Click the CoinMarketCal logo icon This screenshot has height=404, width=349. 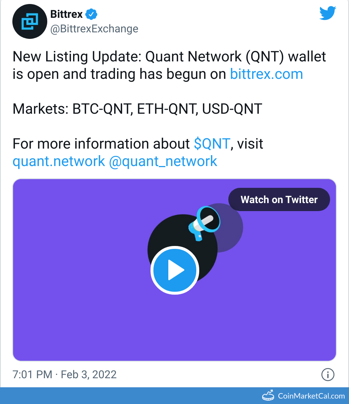point(268,395)
